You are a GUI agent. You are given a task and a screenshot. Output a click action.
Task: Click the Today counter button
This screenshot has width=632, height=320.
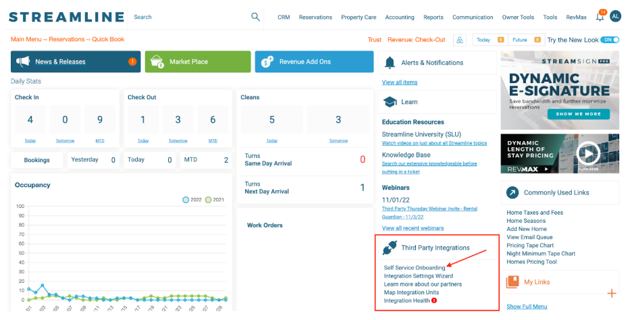pyautogui.click(x=490, y=40)
